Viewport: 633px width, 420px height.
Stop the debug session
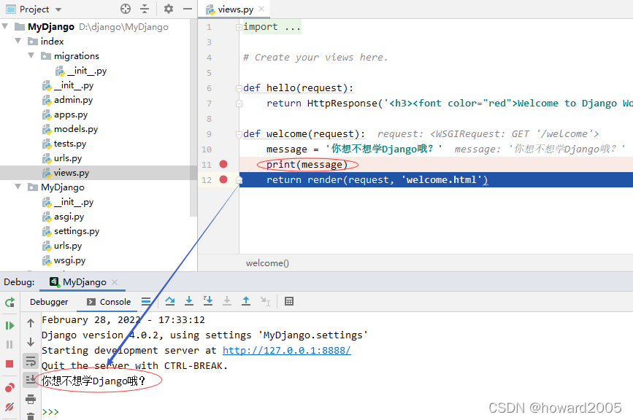(9, 364)
